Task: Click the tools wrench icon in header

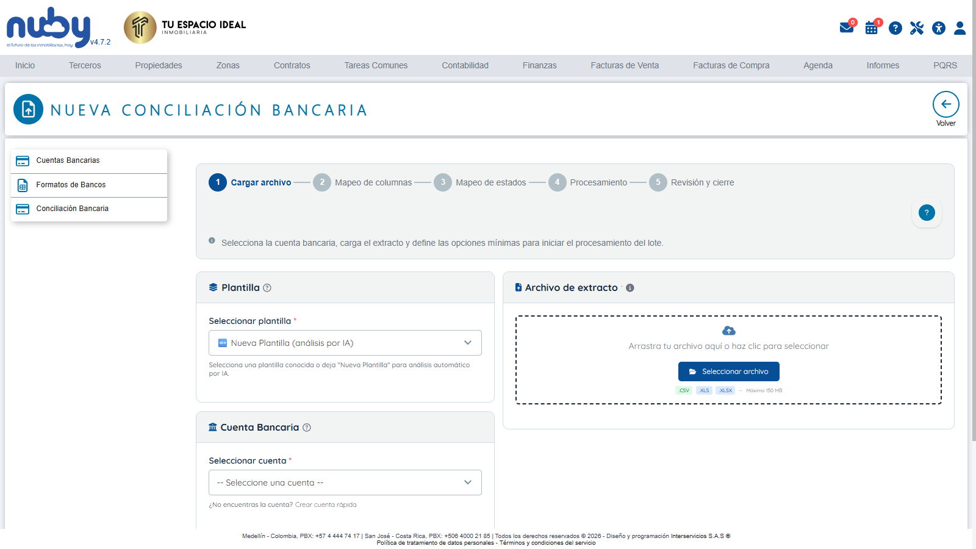Action: pos(917,28)
